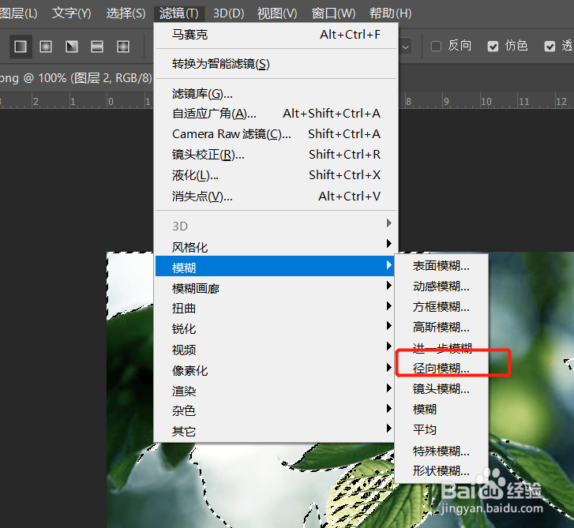574x528 pixels.
Task: Open the 选择(S) menu
Action: [x=126, y=13]
